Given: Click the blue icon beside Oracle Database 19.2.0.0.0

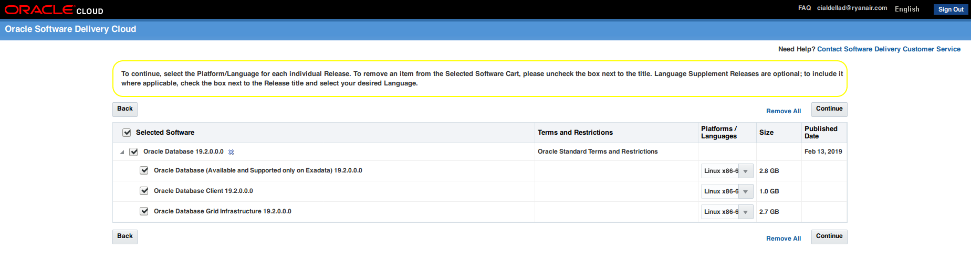Looking at the screenshot, I should pos(231,152).
